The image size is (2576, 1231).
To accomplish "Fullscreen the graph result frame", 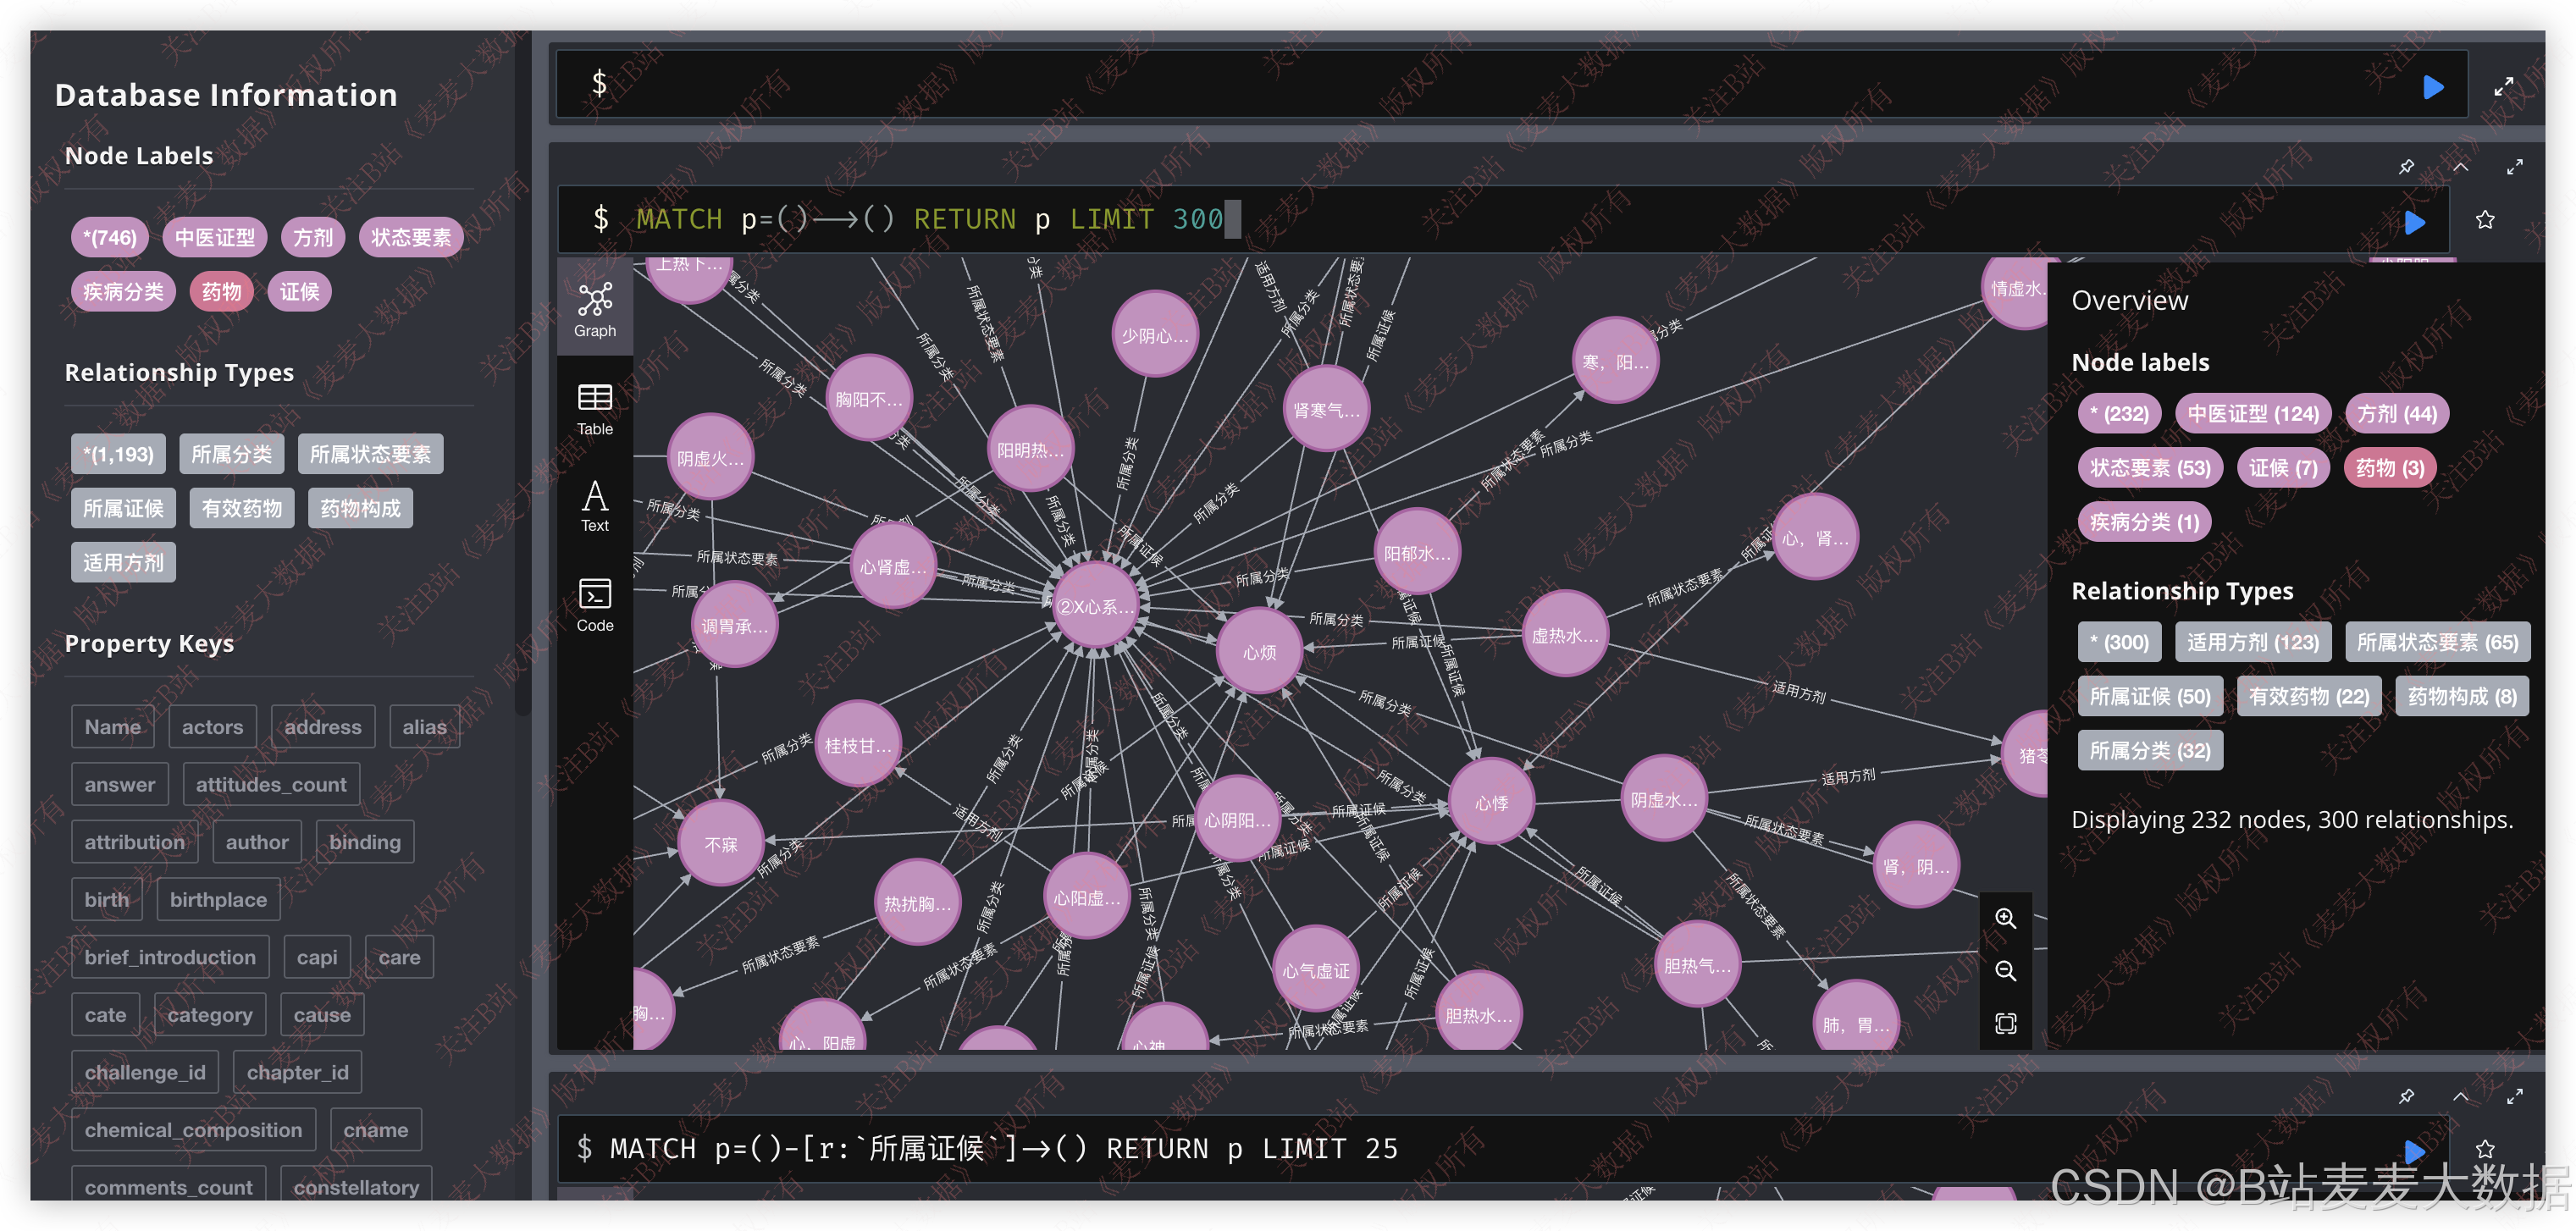I will [x=2514, y=167].
